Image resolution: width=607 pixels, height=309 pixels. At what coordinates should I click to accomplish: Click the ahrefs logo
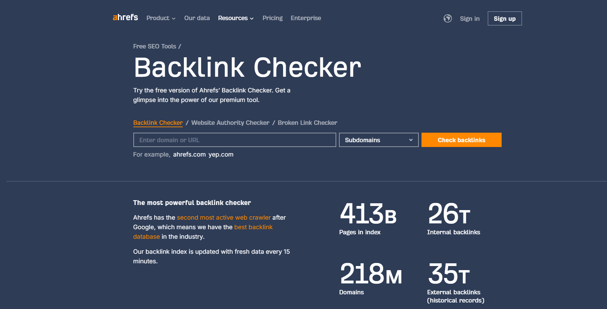coord(125,17)
